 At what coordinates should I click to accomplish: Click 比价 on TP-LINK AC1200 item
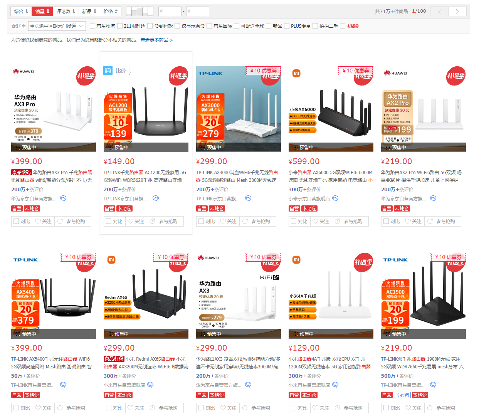pos(121,71)
